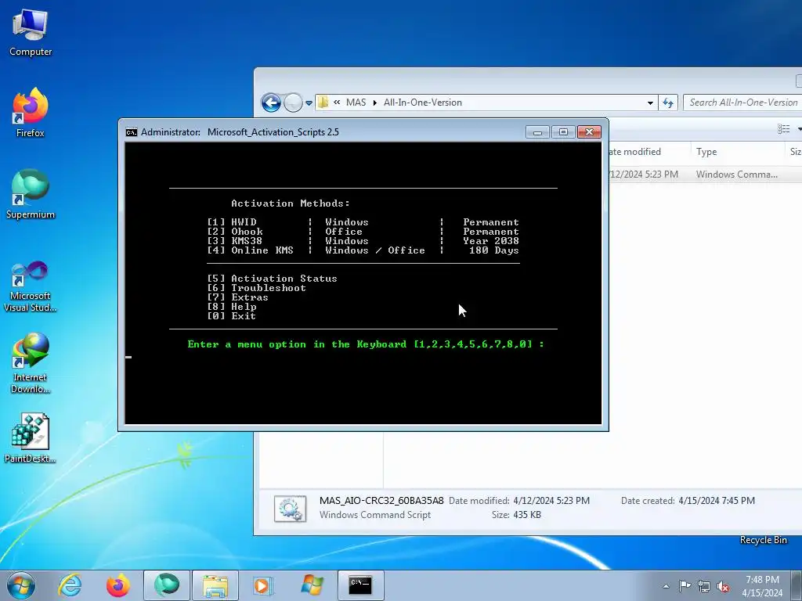Select the Recycle Bin label on desktop

click(x=763, y=540)
